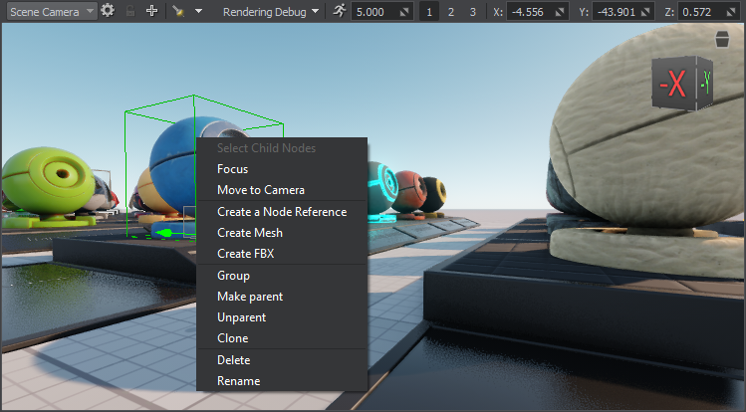Open camera settings gear icon
The height and width of the screenshot is (412, 746).
pos(108,11)
